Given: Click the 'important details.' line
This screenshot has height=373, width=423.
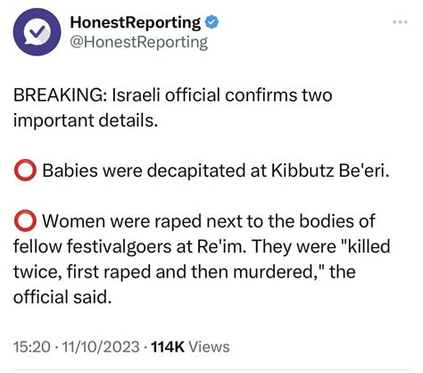Looking at the screenshot, I should (x=86, y=120).
